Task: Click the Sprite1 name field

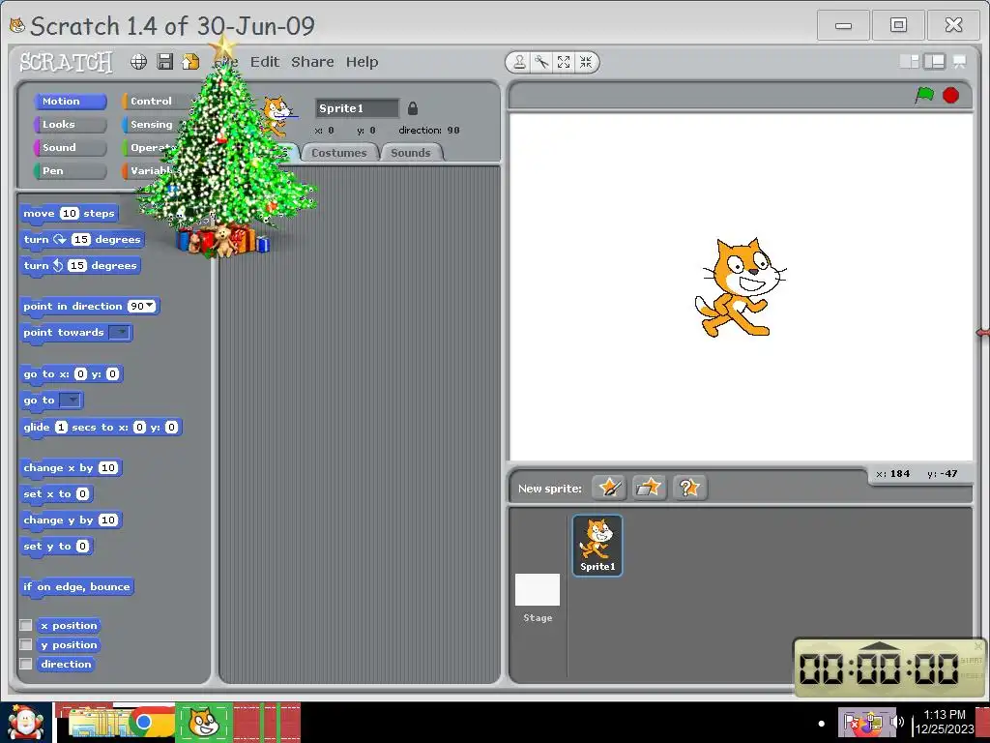Action: pos(357,108)
